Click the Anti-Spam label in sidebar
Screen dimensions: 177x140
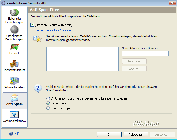click(x=14, y=104)
